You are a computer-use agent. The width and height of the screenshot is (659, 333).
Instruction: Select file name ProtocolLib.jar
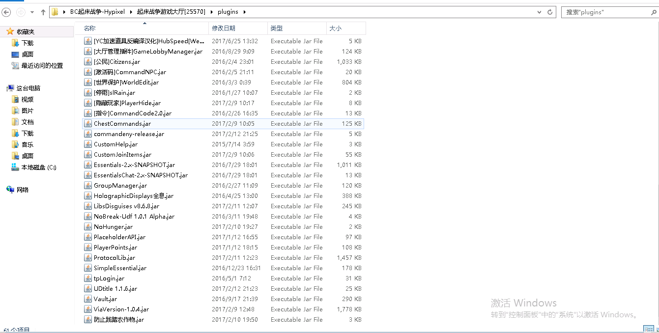pos(115,258)
